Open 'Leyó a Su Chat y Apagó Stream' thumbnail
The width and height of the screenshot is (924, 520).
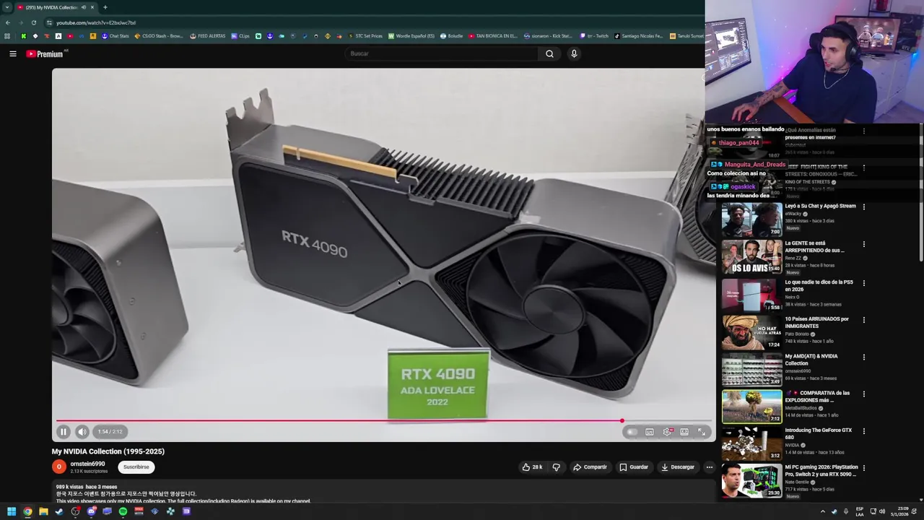coord(751,220)
